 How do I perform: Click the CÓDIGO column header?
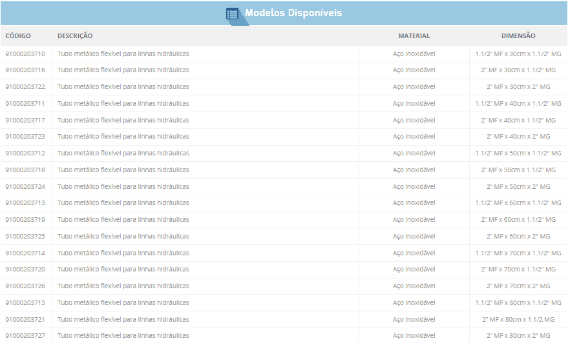click(18, 36)
